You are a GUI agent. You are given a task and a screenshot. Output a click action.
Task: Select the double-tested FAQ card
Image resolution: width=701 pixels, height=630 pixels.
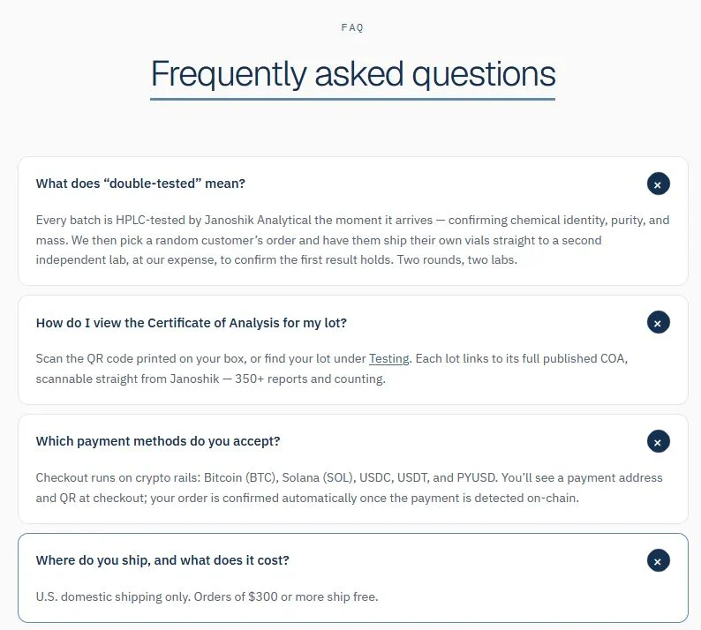[353, 221]
